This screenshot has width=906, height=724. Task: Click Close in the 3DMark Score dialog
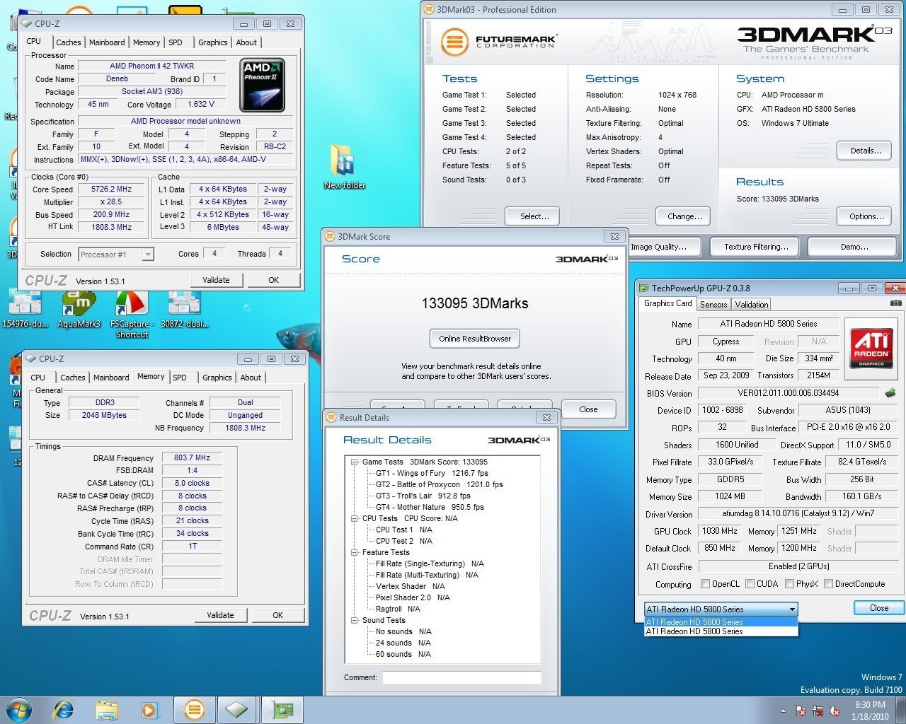click(x=588, y=409)
